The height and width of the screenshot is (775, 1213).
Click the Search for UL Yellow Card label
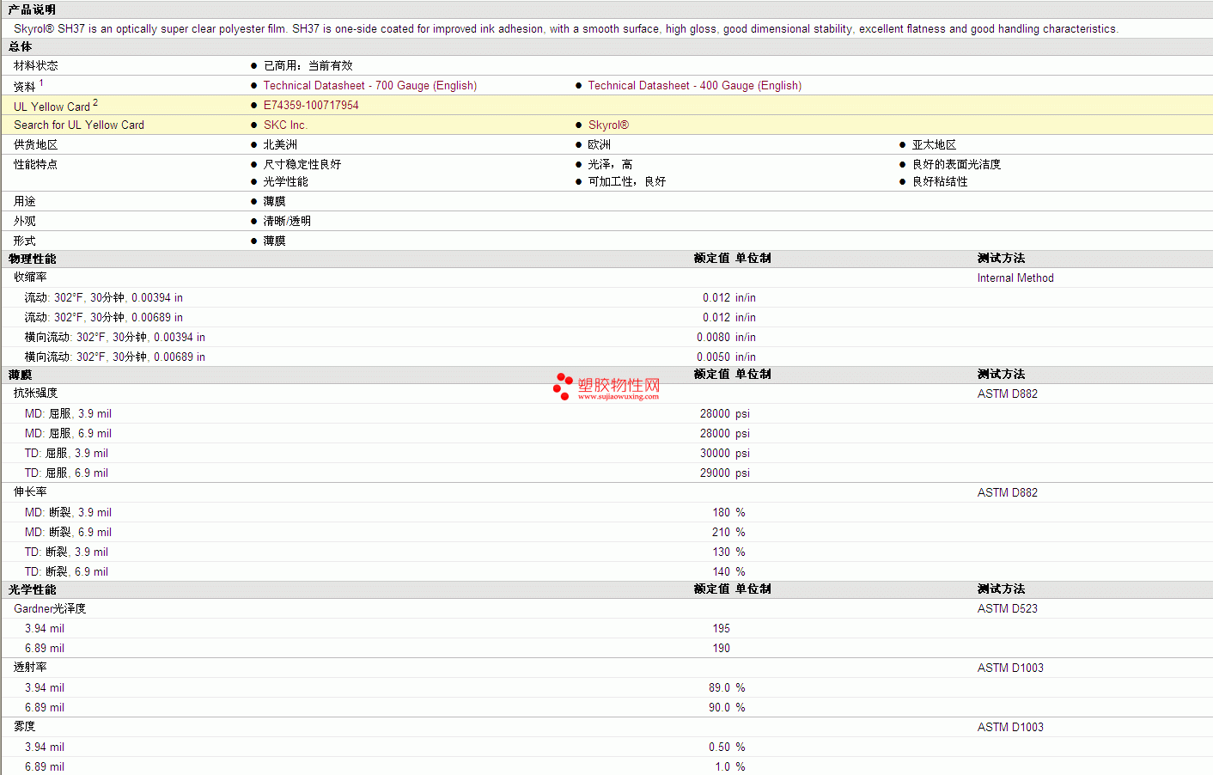79,125
